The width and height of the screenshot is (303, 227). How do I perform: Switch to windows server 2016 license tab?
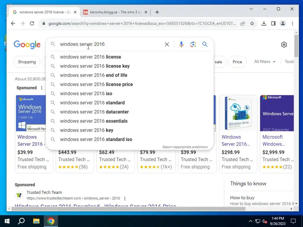45,12
